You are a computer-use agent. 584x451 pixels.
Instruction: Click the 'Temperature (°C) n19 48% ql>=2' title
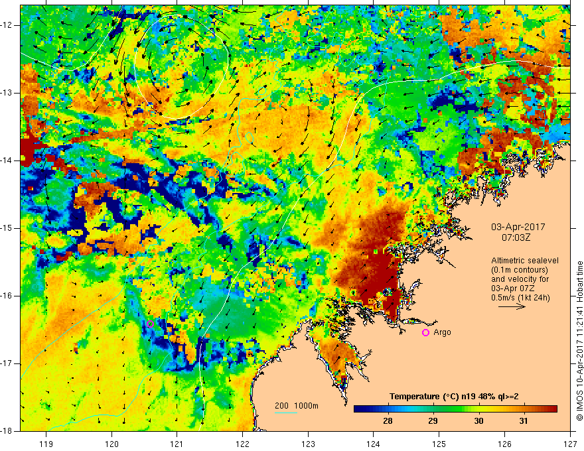click(x=454, y=397)
